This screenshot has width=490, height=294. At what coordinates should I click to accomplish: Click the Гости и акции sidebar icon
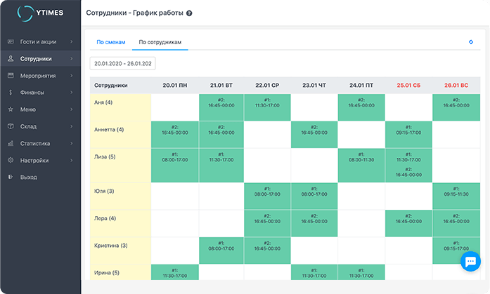11,42
